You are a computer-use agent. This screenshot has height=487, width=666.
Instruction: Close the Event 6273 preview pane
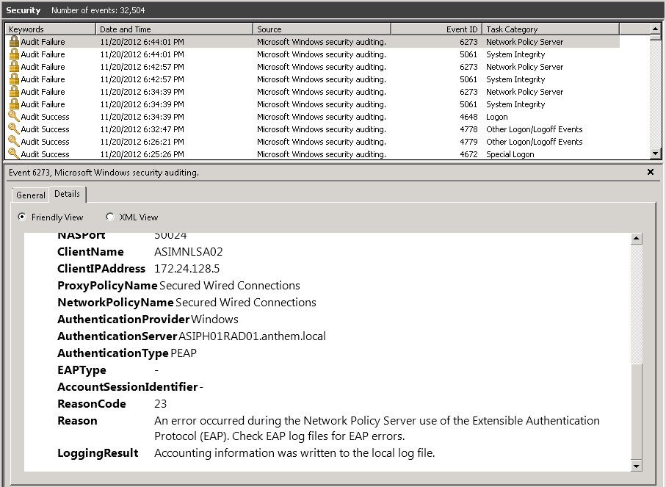click(649, 172)
